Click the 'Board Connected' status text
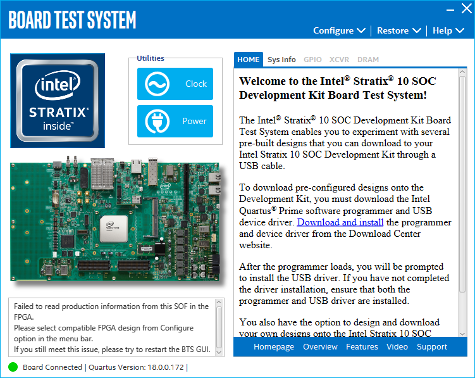The width and height of the screenshot is (475, 378). click(x=52, y=367)
